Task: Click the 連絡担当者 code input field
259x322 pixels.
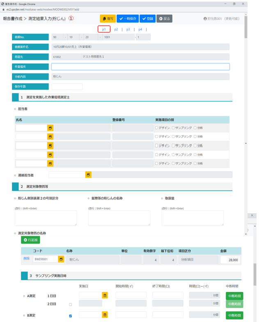Action: 67,175
